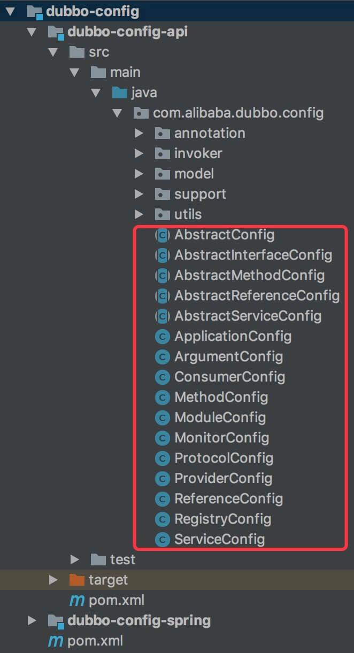Click the ServiceConfig class icon
The image size is (354, 653).
pyautogui.click(x=162, y=539)
